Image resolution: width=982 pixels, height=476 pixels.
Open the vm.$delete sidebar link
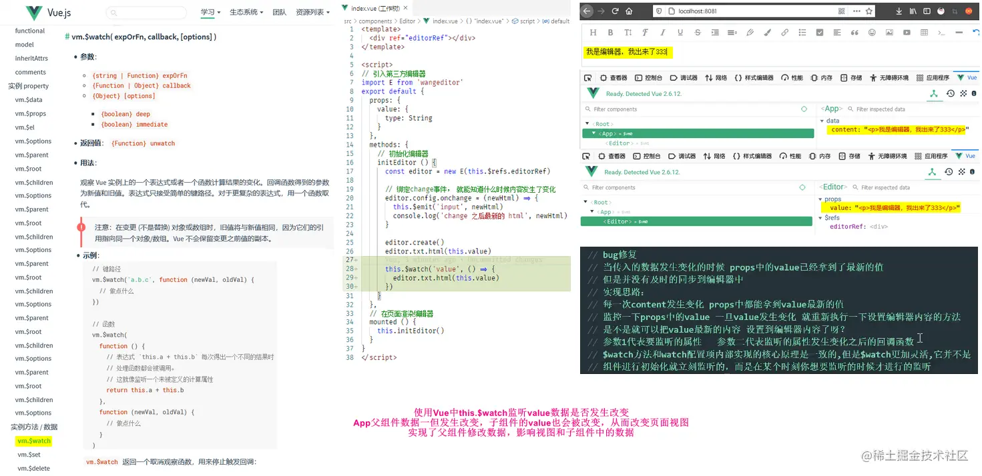[x=33, y=468]
